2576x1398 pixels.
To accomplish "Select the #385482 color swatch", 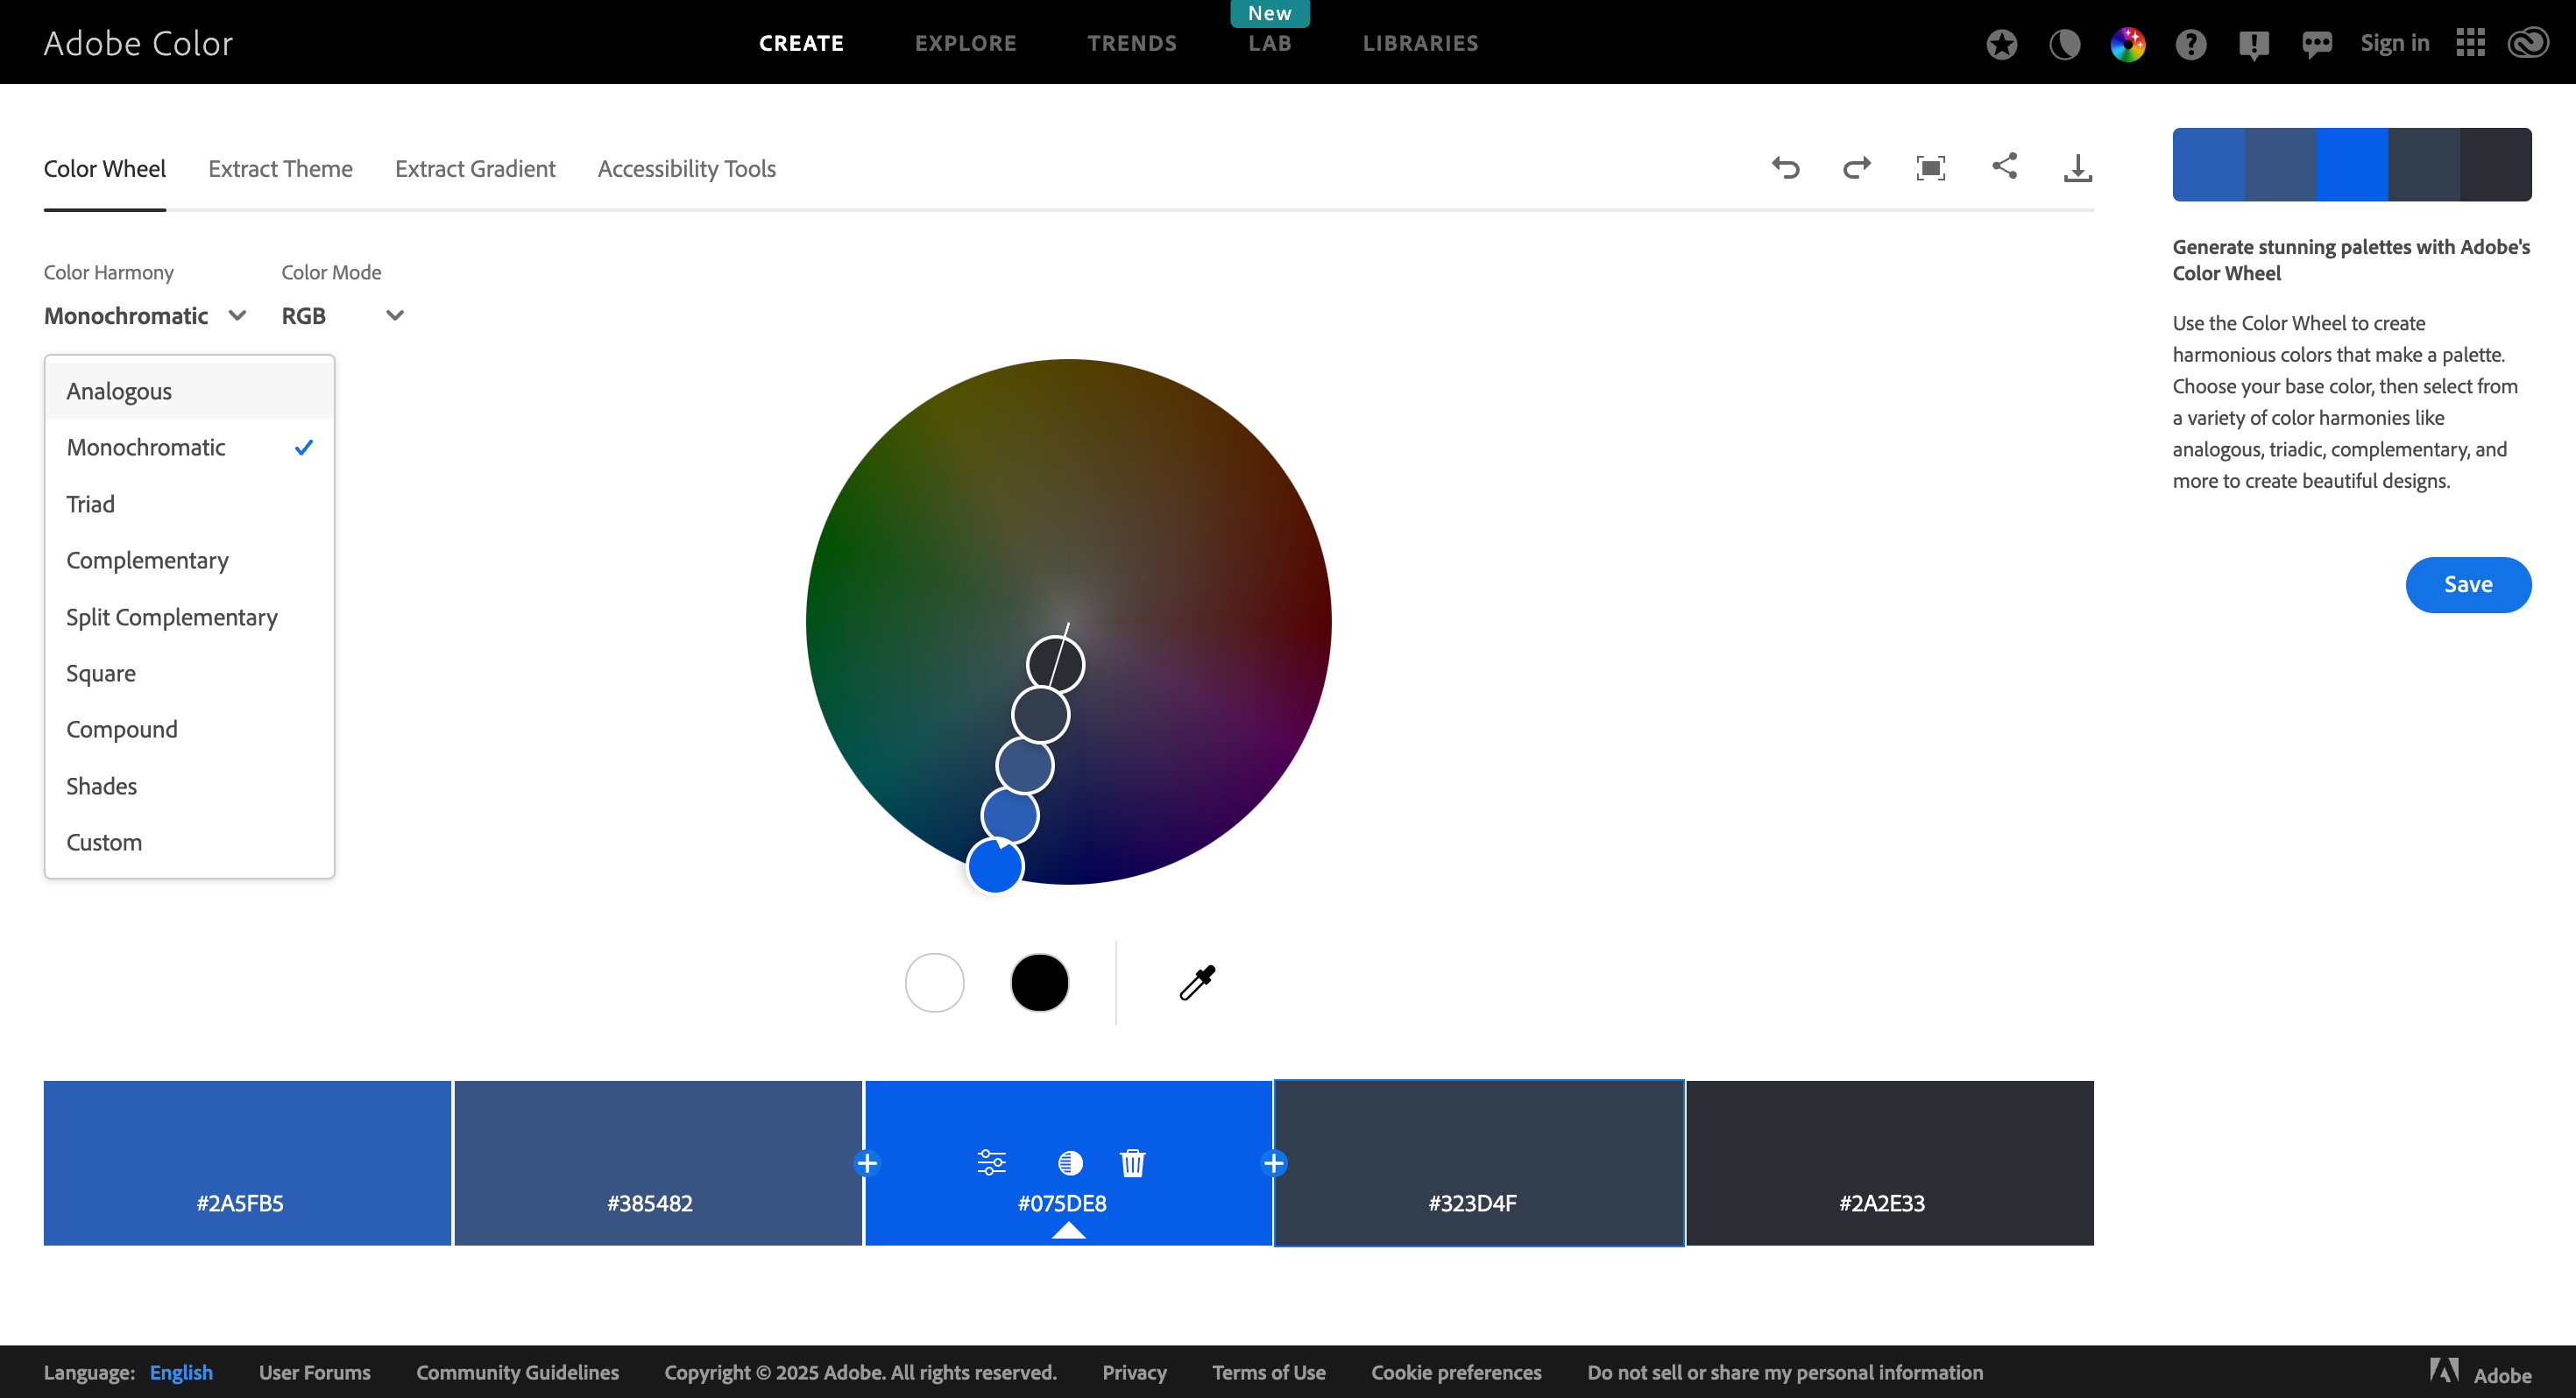I will (658, 1163).
